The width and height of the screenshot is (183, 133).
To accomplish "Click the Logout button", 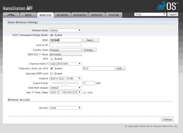I will click(x=173, y=14).
